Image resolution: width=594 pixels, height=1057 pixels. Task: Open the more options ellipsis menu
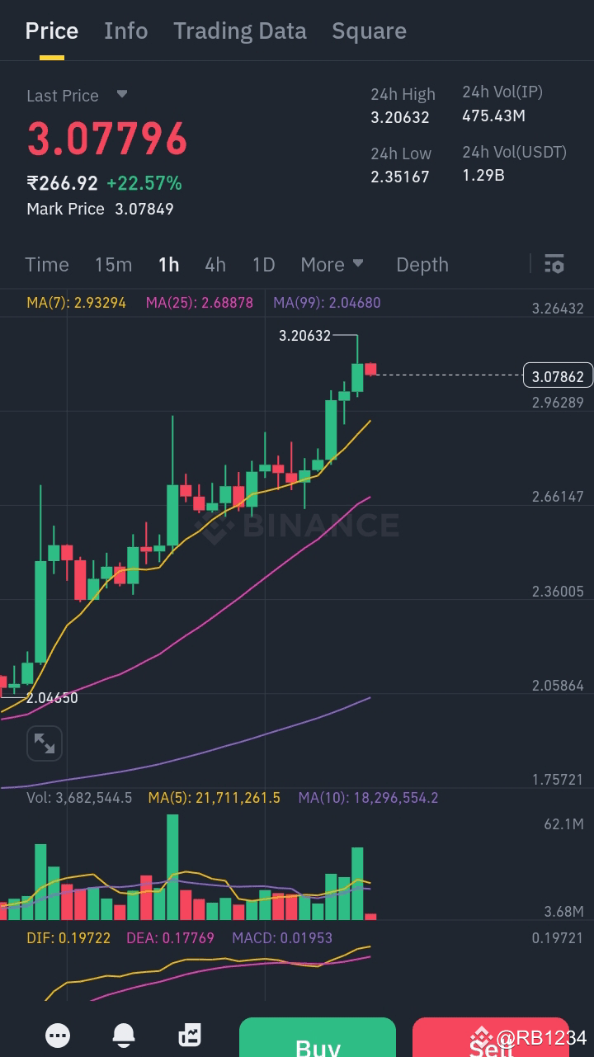click(x=58, y=1036)
